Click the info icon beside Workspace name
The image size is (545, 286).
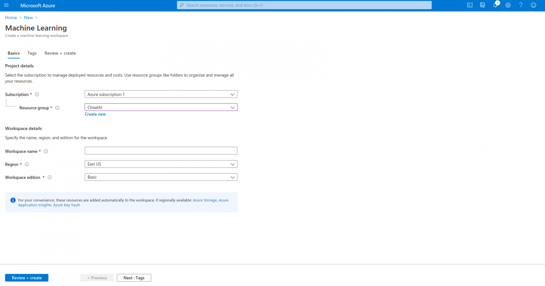tap(46, 151)
